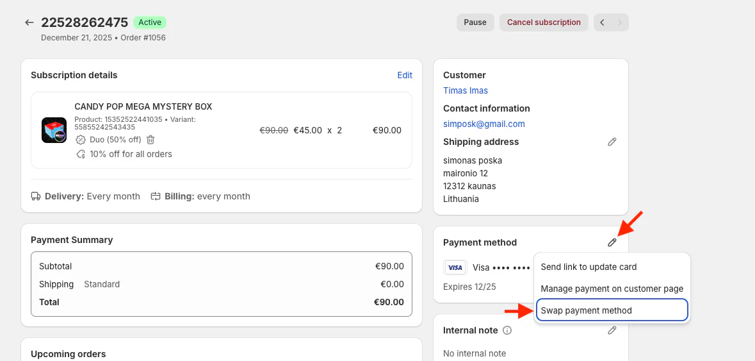Click the Lithuania address line
Viewport: 755px width, 361px height.
click(461, 199)
